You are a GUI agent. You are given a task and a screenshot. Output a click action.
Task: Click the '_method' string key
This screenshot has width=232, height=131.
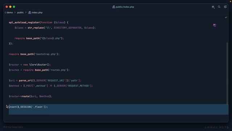[x=41, y=86]
